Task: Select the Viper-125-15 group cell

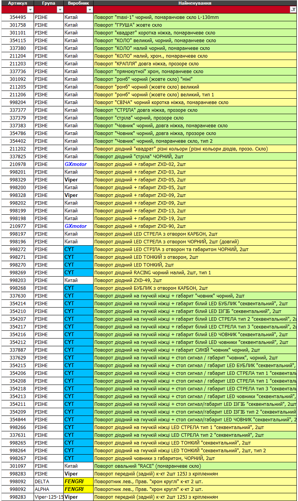Action: click(49, 497)
